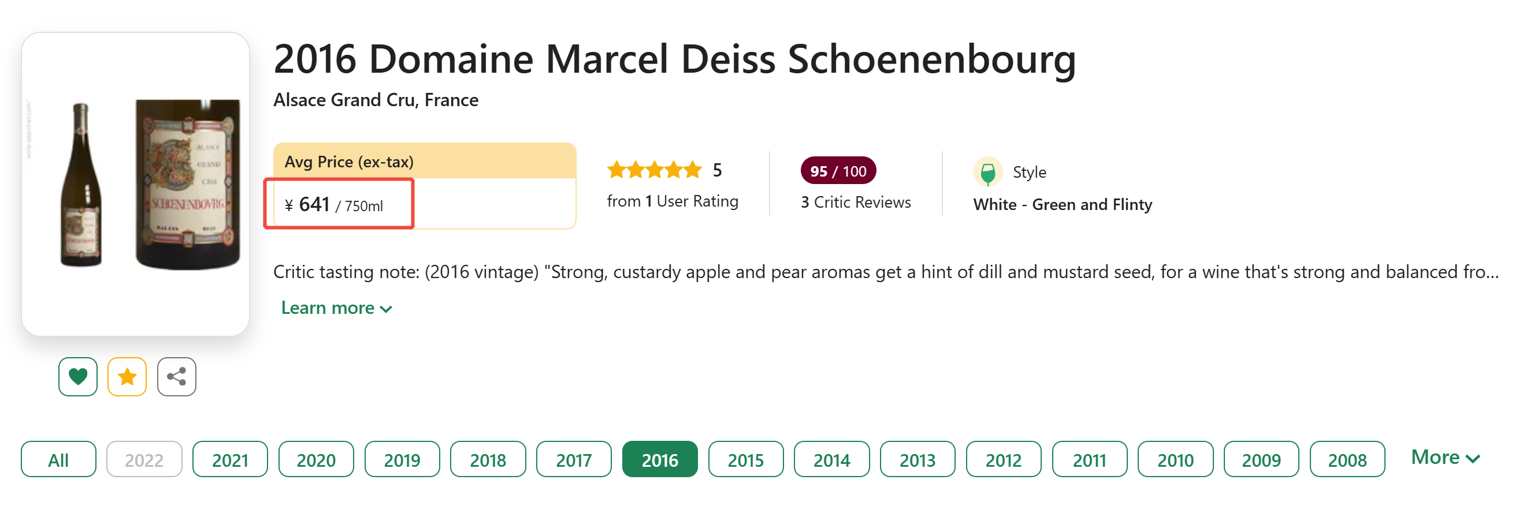Select the highlighted 2016 vintage
This screenshot has height=506, width=1519.
[x=659, y=459]
